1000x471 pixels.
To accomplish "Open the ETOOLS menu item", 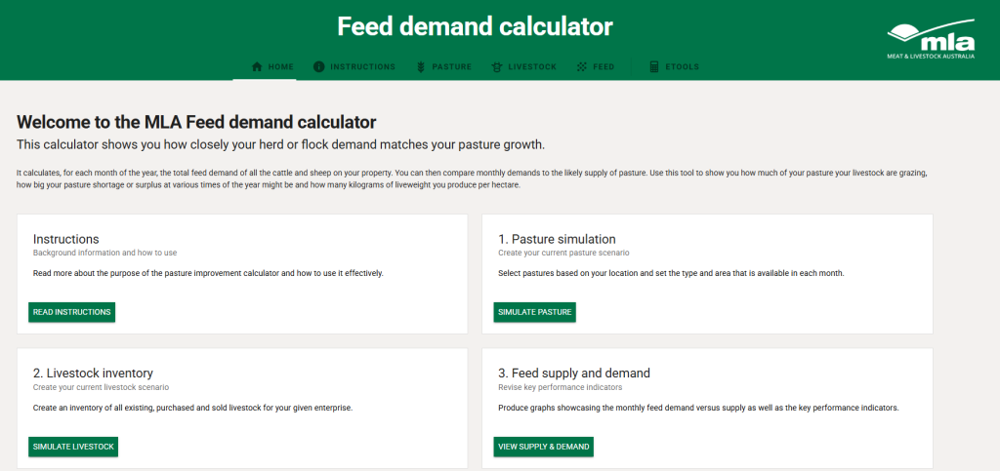I will tap(674, 67).
